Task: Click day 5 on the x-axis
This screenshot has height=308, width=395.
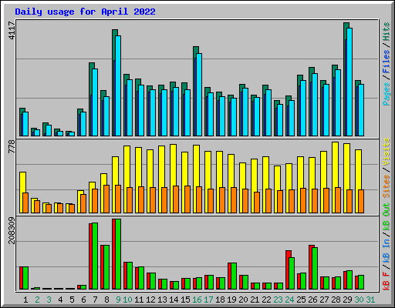Action: tap(72, 300)
